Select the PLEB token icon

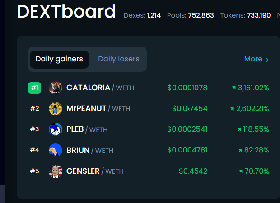pos(56,129)
